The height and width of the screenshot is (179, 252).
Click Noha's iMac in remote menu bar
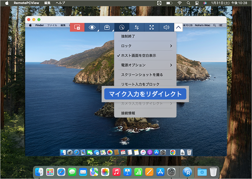point(202,25)
